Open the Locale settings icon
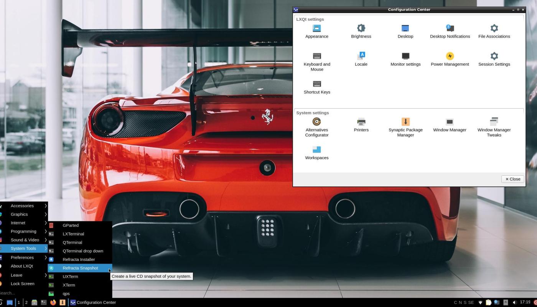The image size is (537, 307). pos(361,59)
